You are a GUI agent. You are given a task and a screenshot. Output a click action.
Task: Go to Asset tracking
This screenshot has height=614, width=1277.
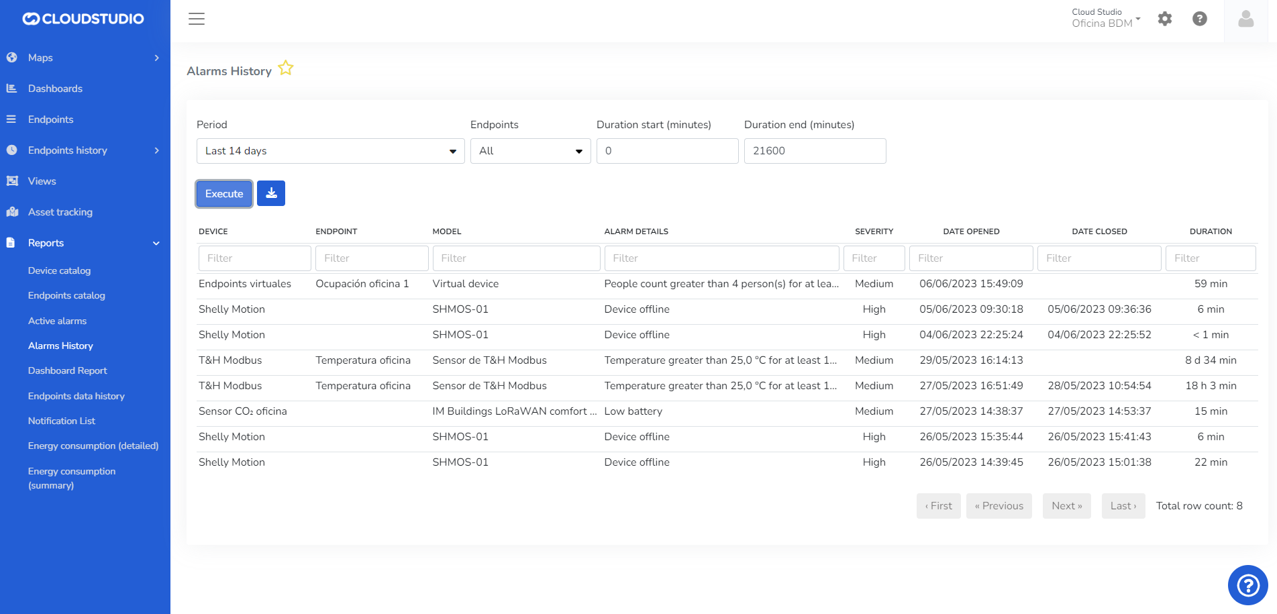60,212
